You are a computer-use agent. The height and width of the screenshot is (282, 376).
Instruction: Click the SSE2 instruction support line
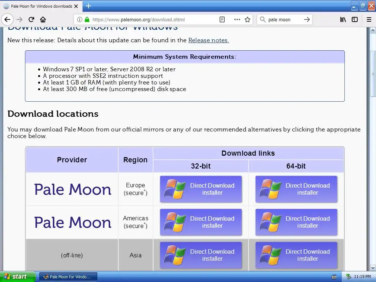coord(103,76)
